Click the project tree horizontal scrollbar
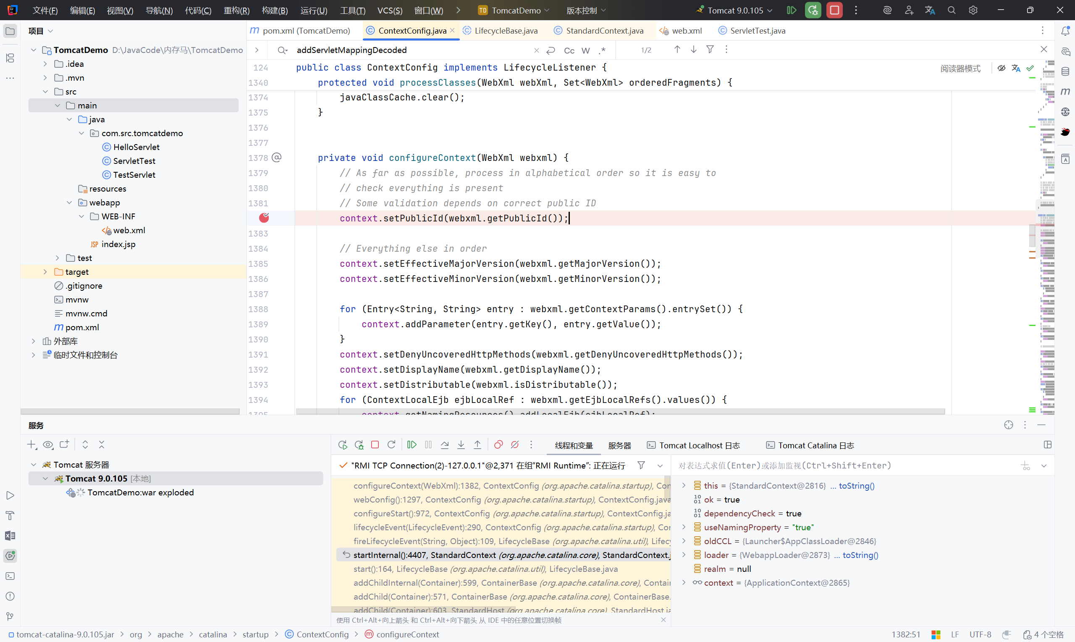1075x642 pixels. pos(130,411)
